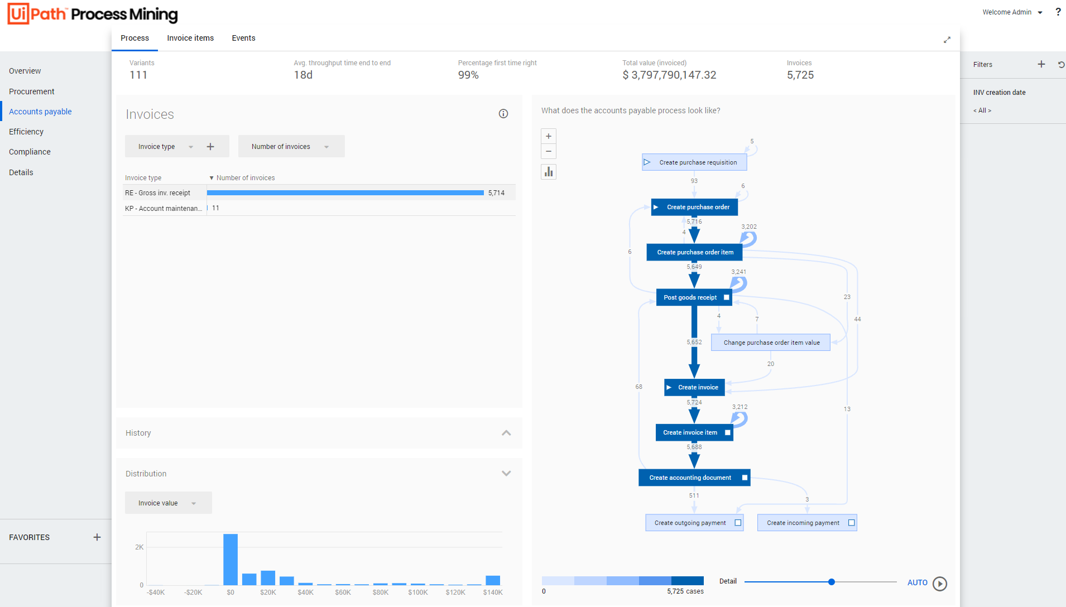Click the Invoices info icon
The image size is (1066, 607).
click(x=503, y=114)
